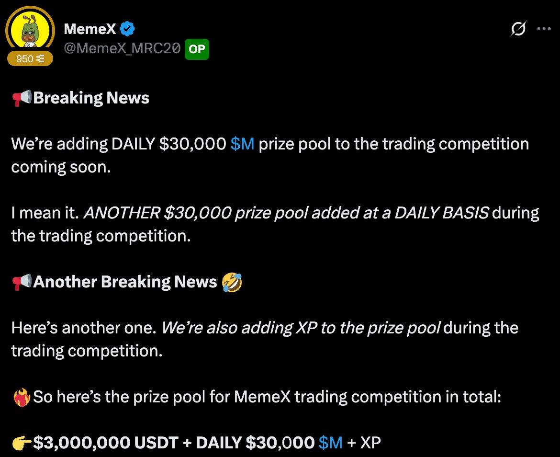Click the rolling-laughing emoji
This screenshot has height=457, width=560.
(232, 282)
